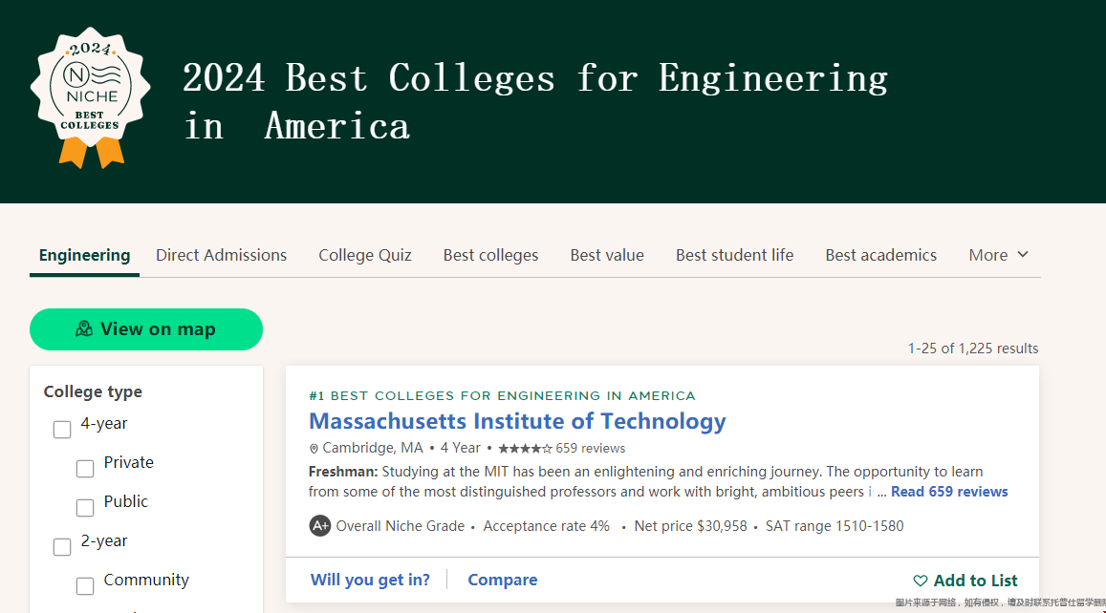
Task: Open the Best student life tab
Action: (x=734, y=255)
